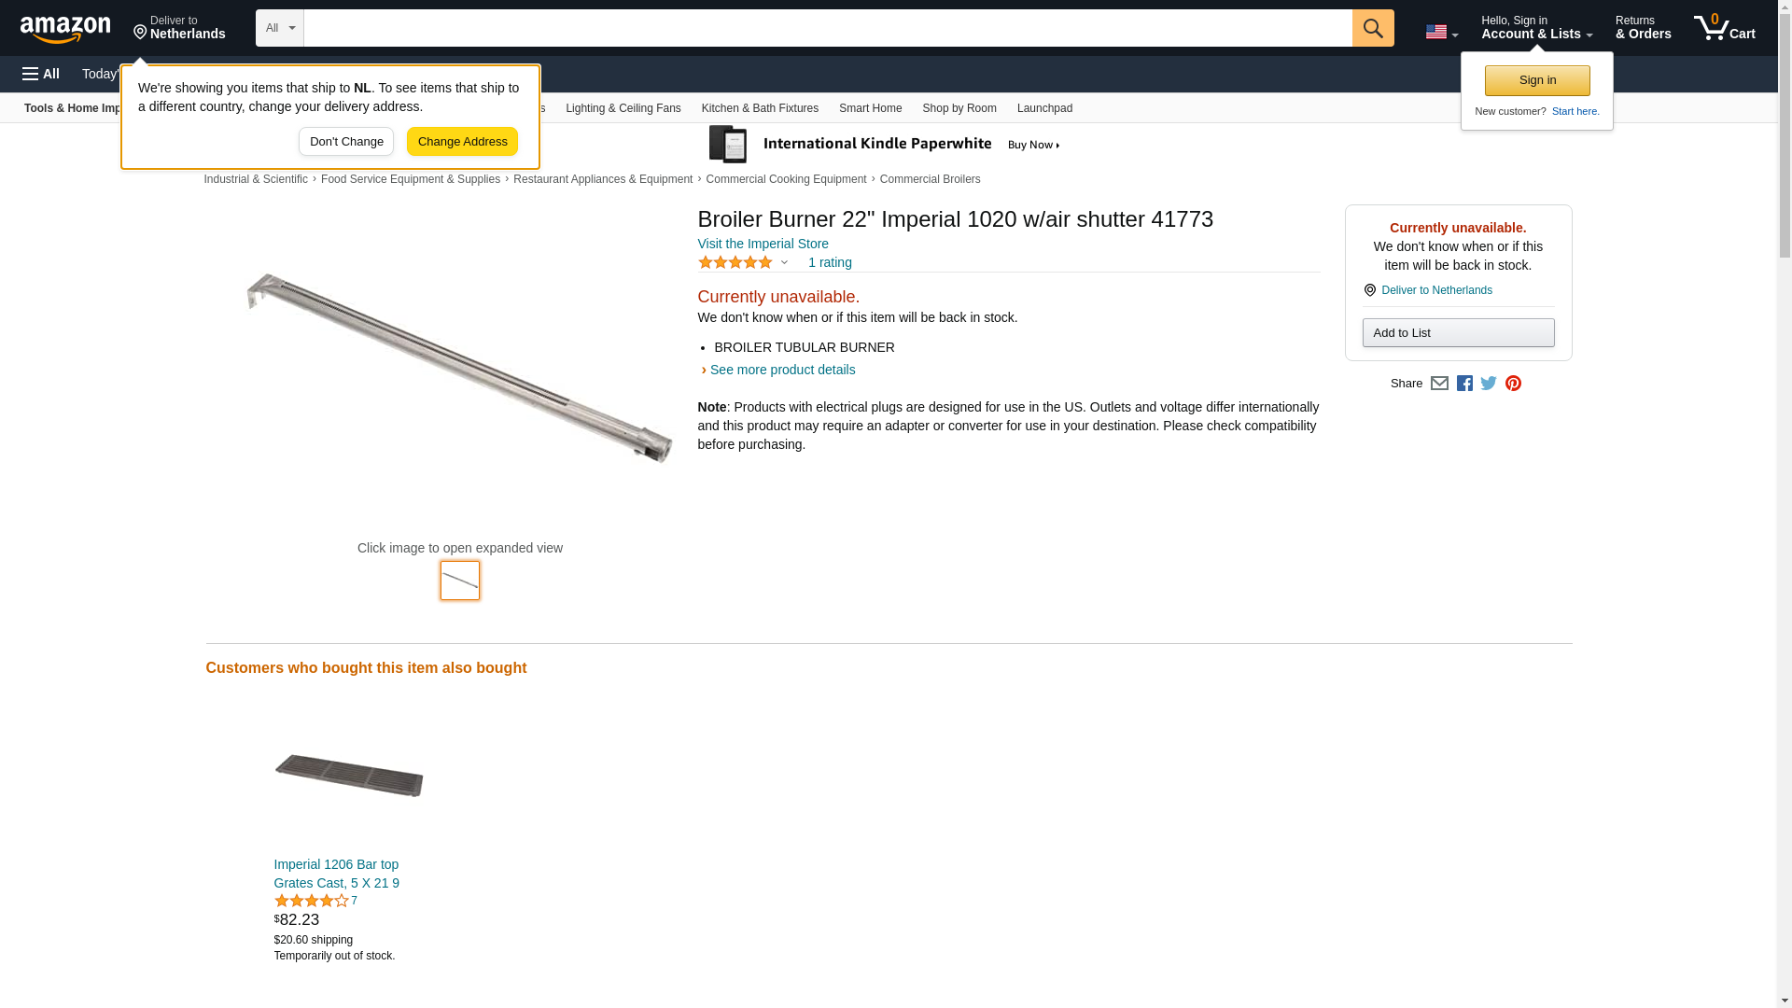Select the broiler burner thumbnail image
This screenshot has width=1792, height=1008.
coord(459,581)
